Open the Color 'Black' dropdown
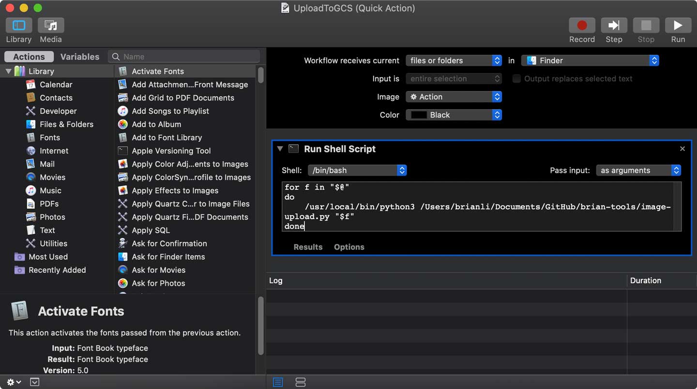The height and width of the screenshot is (389, 697). point(454,115)
